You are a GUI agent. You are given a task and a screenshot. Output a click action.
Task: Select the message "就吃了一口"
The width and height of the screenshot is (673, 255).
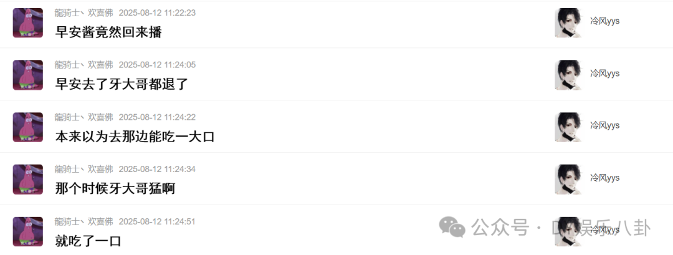(88, 241)
